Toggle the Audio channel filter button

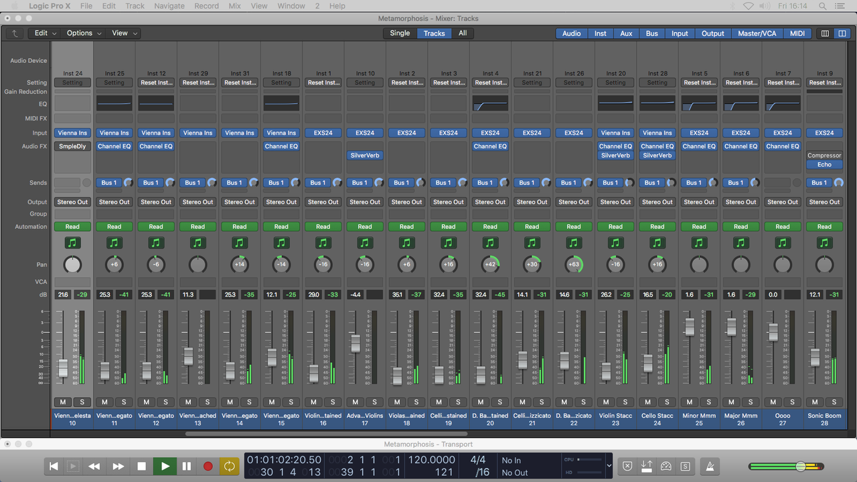[x=571, y=33]
